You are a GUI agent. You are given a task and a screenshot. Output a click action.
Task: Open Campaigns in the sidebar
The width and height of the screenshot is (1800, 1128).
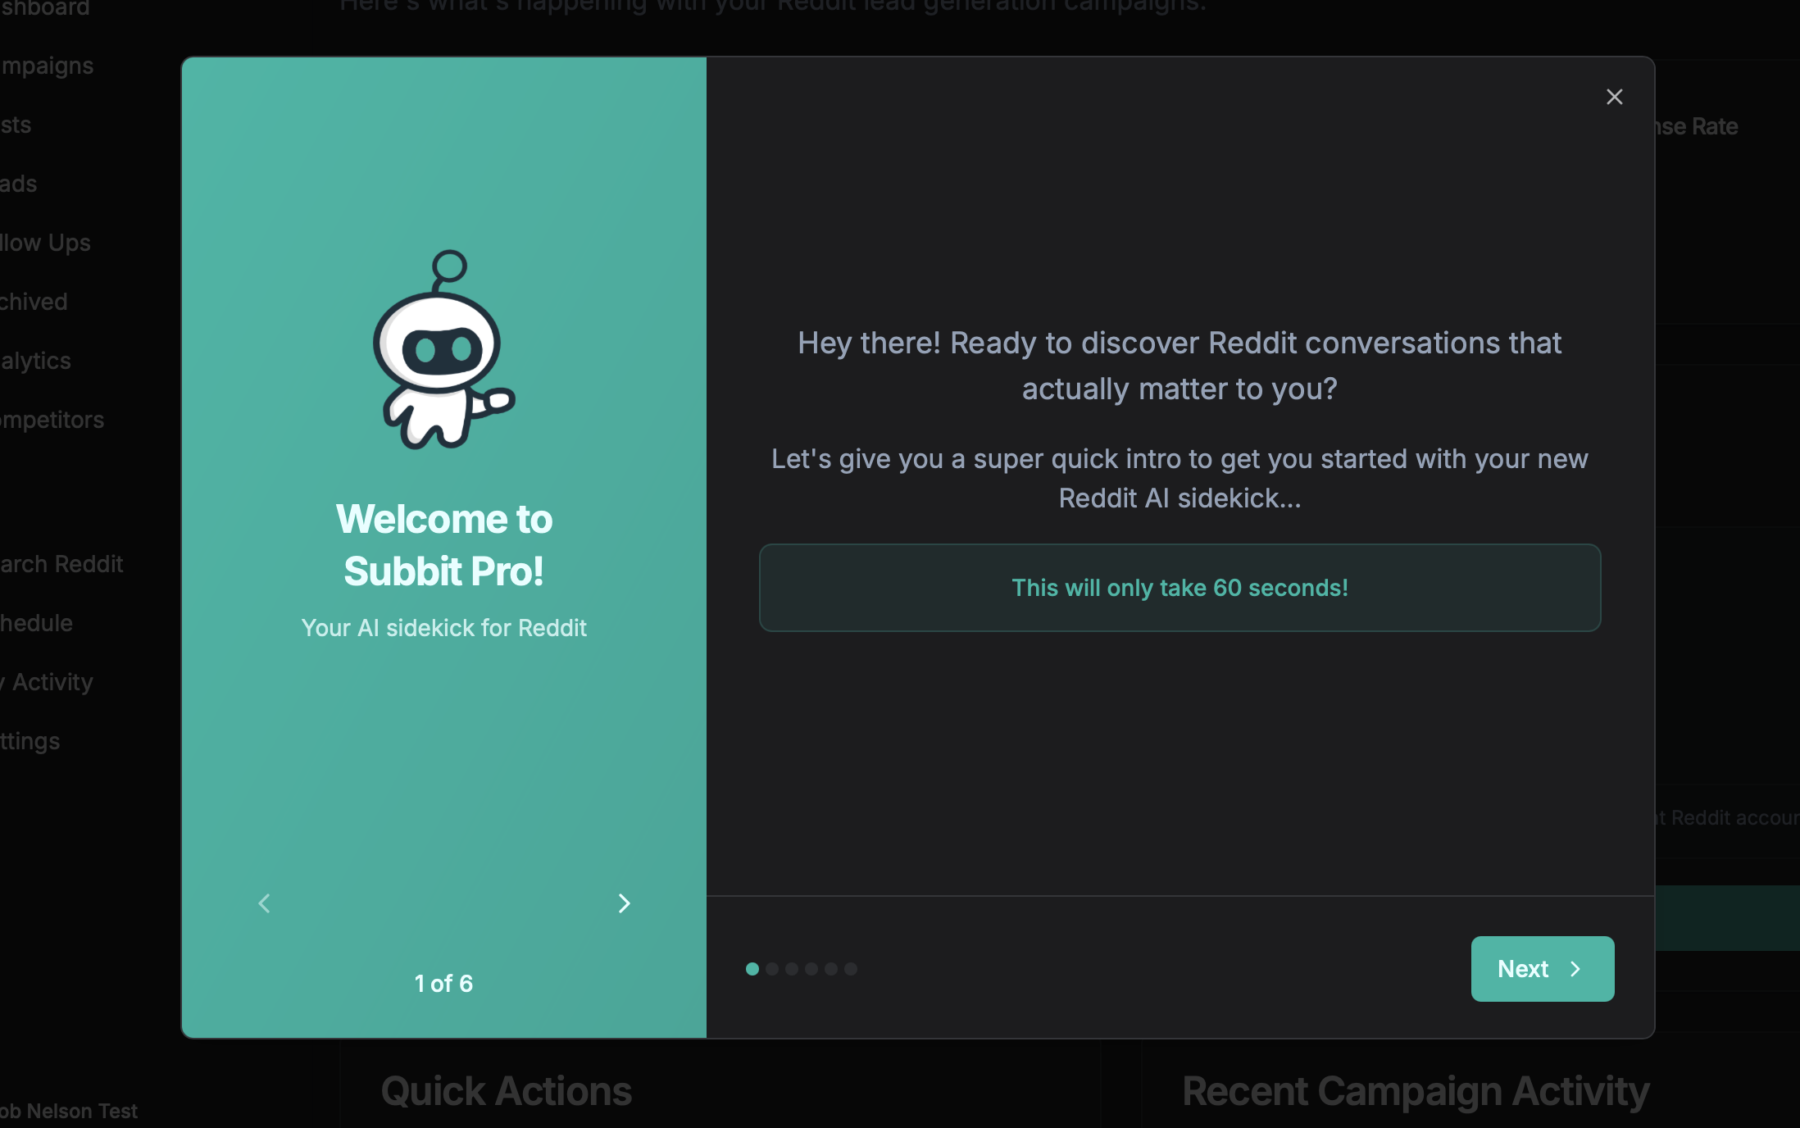click(x=47, y=66)
